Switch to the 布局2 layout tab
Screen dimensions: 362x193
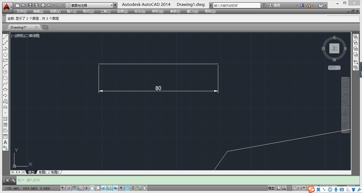pyautogui.click(x=55, y=172)
